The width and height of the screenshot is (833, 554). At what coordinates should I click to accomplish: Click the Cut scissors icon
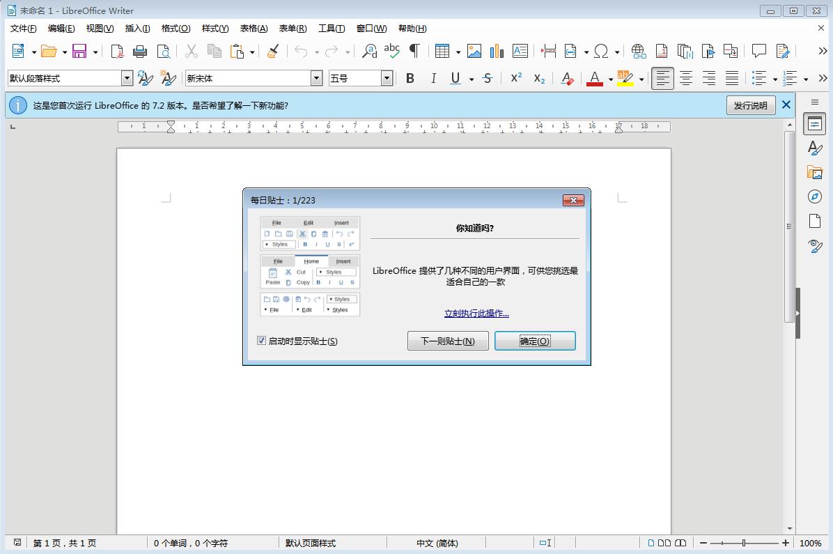pyautogui.click(x=192, y=51)
